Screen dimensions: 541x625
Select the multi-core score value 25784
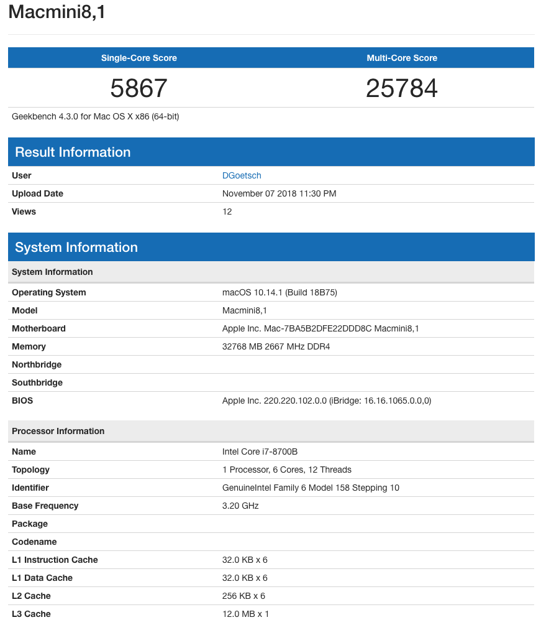click(x=402, y=88)
